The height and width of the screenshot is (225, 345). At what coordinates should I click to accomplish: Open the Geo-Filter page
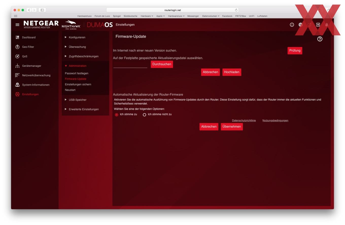tap(28, 47)
